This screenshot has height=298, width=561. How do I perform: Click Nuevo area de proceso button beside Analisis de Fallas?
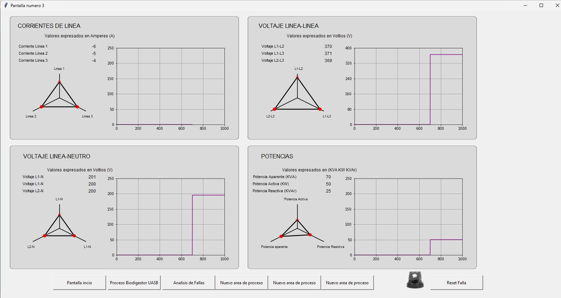[241, 283]
